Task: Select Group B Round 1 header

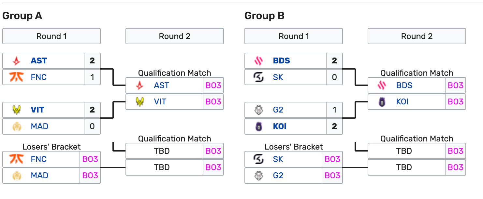Action: tap(293, 36)
